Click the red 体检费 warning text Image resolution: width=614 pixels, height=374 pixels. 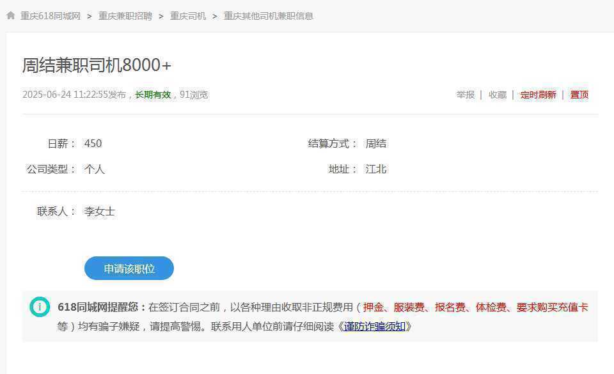(x=491, y=307)
